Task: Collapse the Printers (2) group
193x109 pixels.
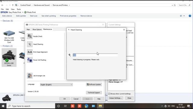Action: tap(1, 46)
